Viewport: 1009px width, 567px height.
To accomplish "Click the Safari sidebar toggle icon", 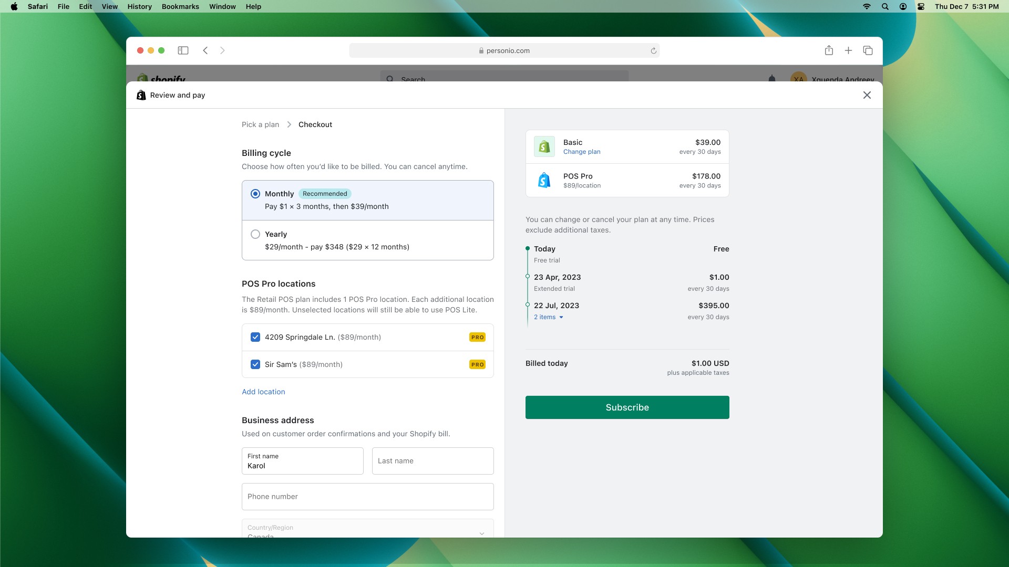I will coord(183,50).
